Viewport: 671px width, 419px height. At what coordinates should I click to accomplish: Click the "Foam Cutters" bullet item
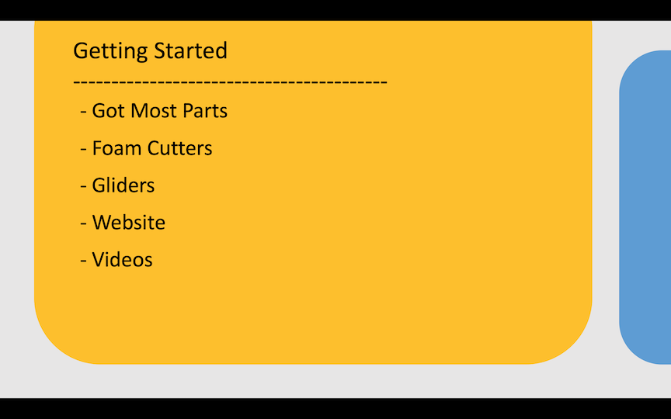(x=151, y=148)
